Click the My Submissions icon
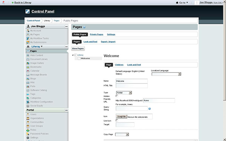This screenshot has width=226, height=141. pyautogui.click(x=28, y=42)
